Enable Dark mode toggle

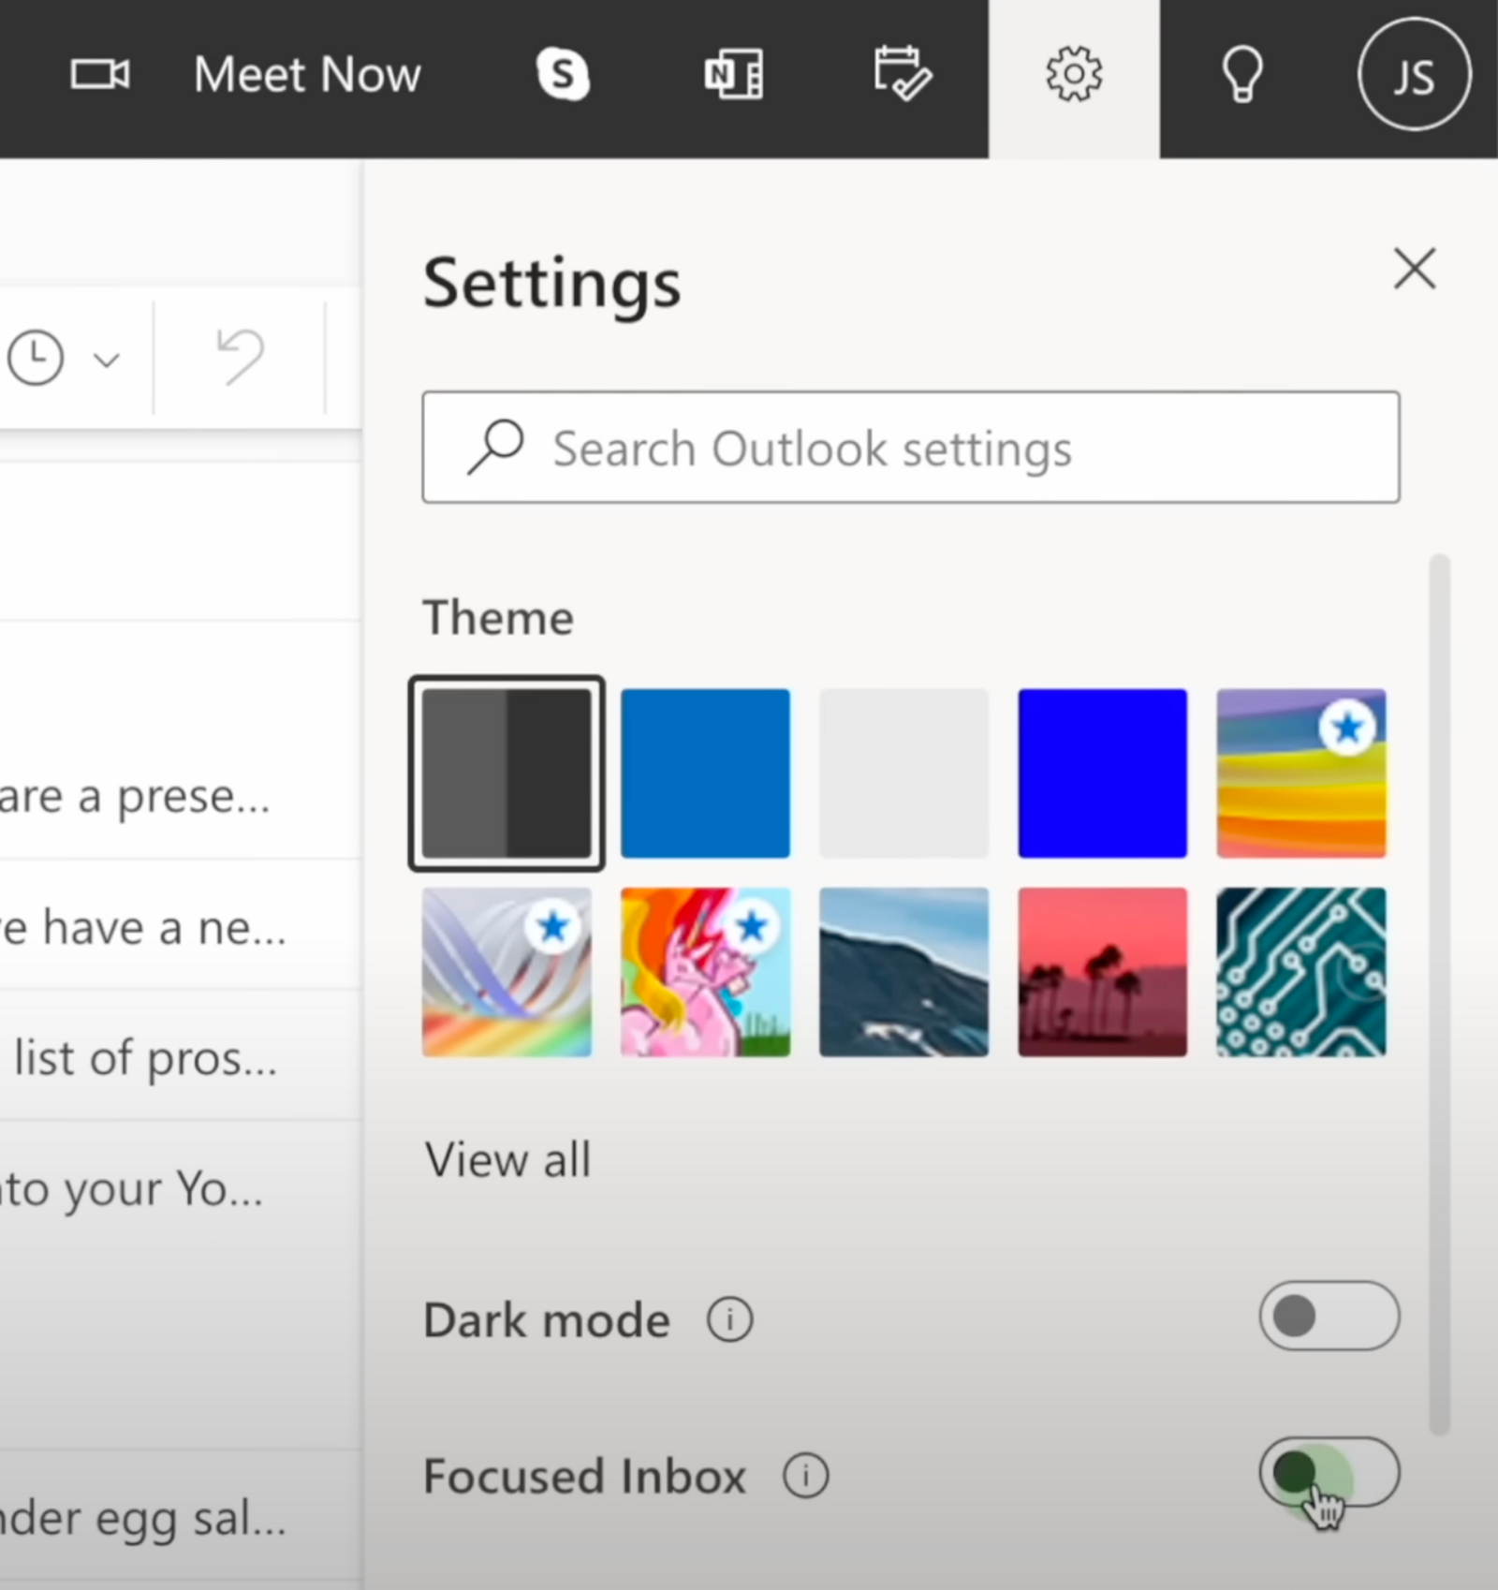click(x=1329, y=1317)
